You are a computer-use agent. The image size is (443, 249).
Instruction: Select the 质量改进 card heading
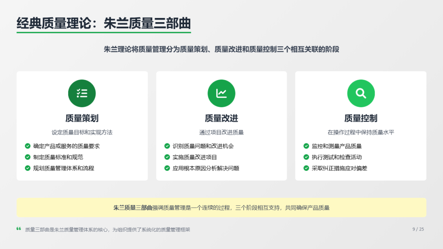tap(221, 118)
